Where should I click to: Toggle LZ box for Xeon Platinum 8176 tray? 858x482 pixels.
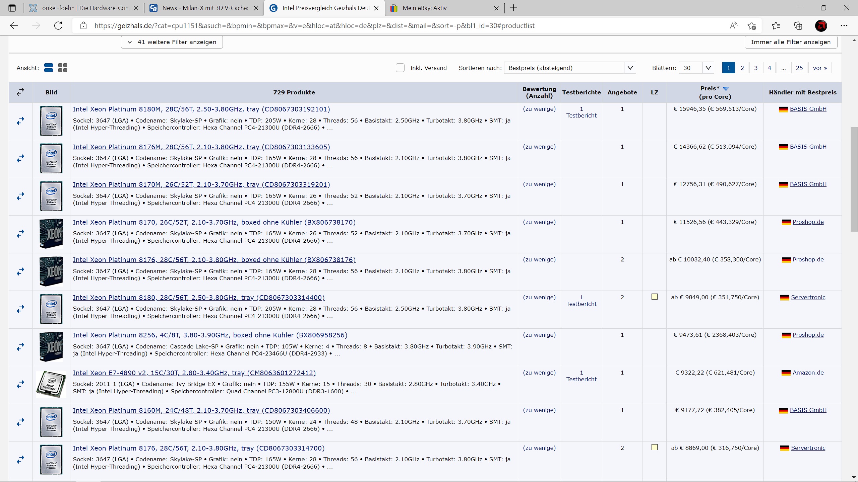(x=654, y=447)
